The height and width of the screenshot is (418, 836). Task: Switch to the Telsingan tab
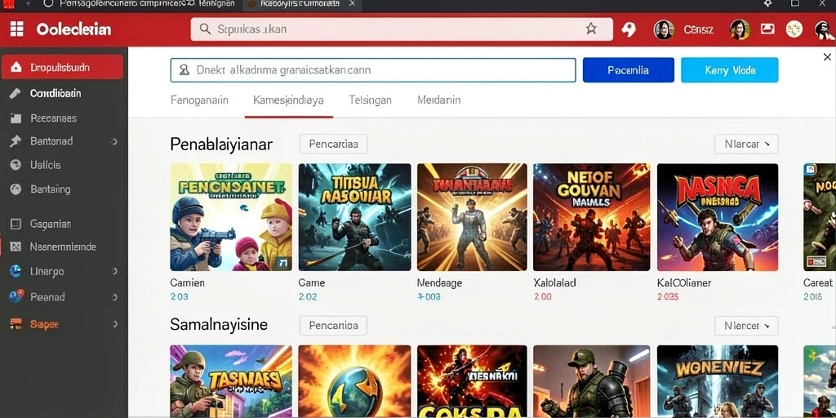coord(370,100)
